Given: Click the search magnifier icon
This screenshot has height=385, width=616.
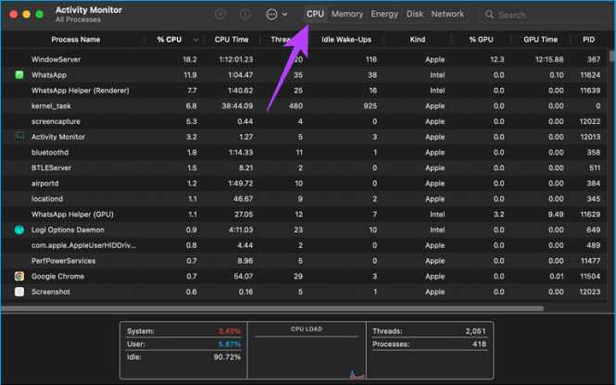Looking at the screenshot, I should pyautogui.click(x=488, y=15).
